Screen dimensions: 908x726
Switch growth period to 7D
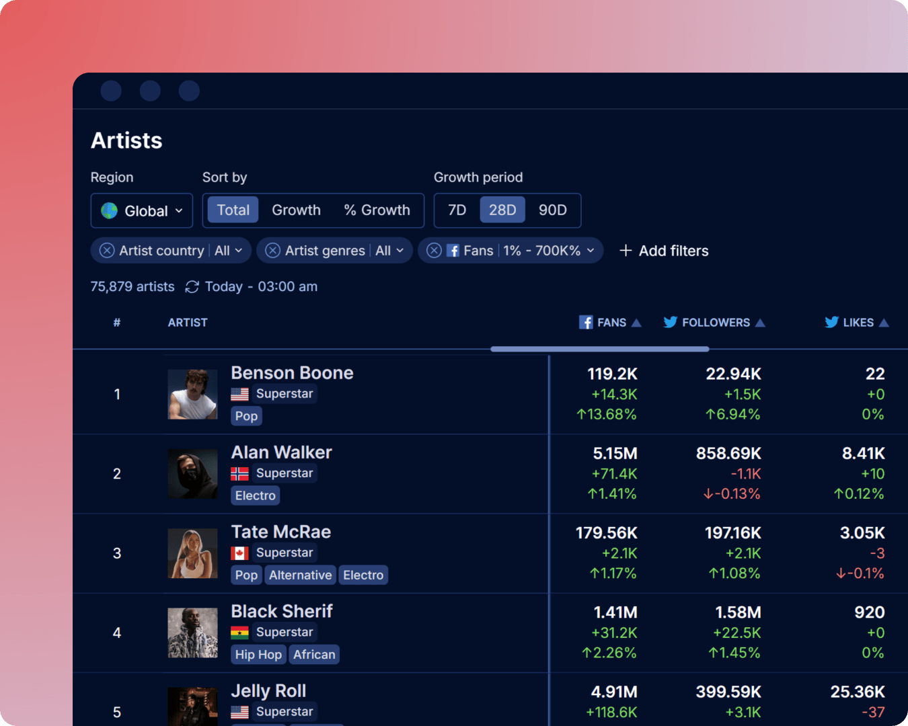point(456,210)
